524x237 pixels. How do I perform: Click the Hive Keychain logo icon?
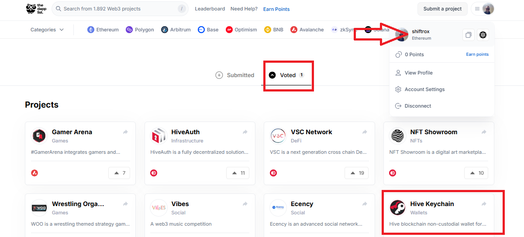397,207
